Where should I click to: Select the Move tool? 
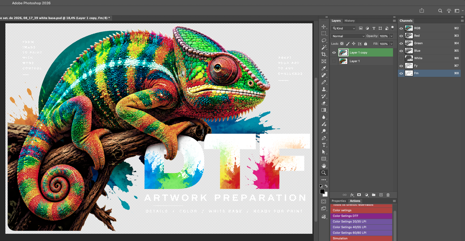(x=324, y=27)
